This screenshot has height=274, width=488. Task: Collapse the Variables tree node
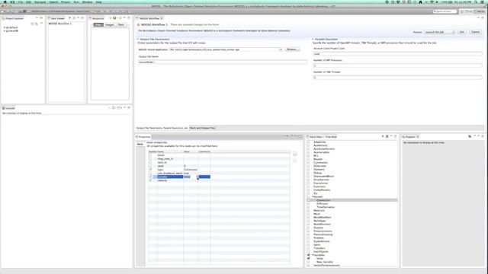(313, 255)
